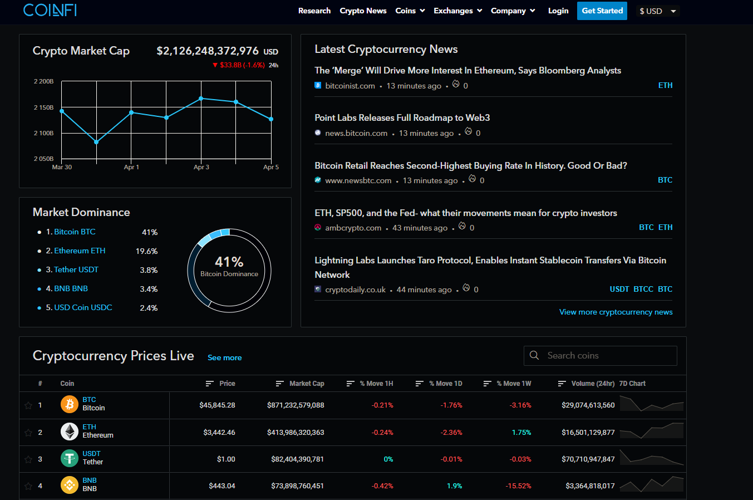This screenshot has height=500, width=753.
Task: Click the www.newsbtc.com source favicon
Action: click(318, 180)
